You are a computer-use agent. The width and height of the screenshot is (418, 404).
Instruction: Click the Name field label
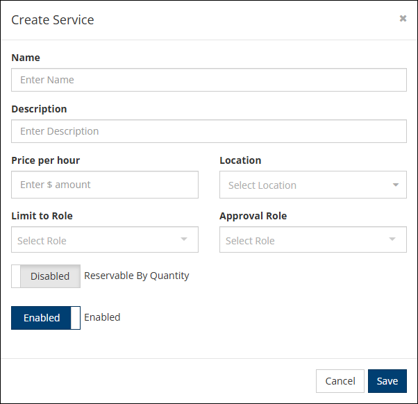[26, 58]
